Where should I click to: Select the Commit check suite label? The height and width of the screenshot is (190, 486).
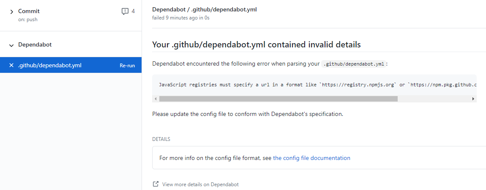pos(29,11)
